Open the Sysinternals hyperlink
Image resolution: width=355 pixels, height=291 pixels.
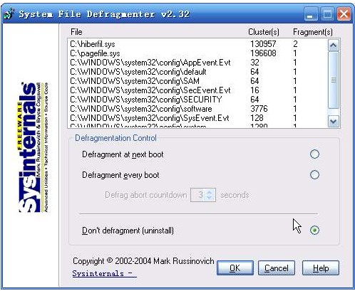pos(104,273)
